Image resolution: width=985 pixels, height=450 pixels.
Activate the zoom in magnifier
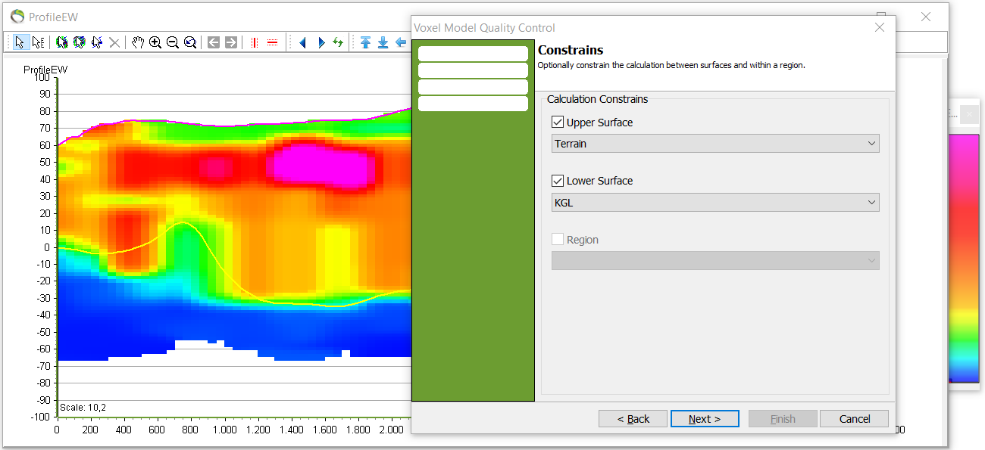click(155, 42)
